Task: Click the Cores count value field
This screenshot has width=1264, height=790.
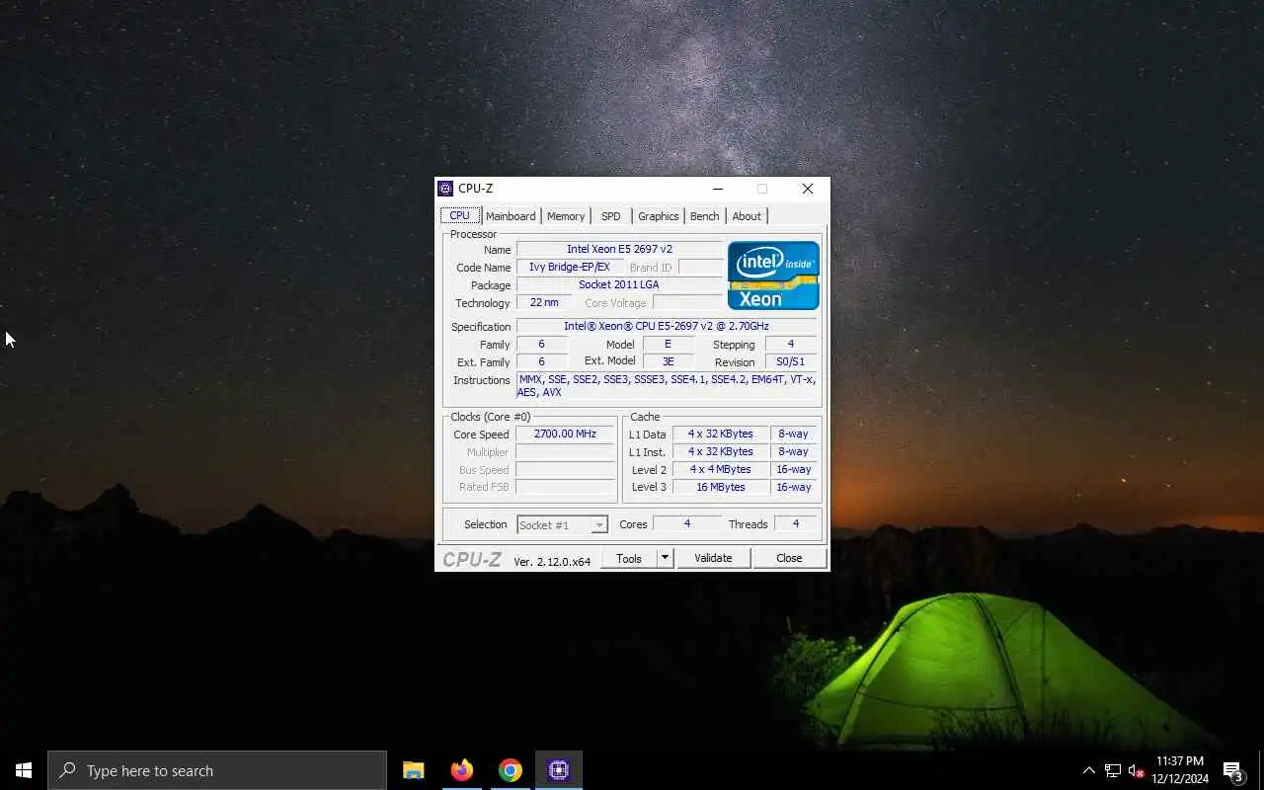Action: click(x=686, y=524)
